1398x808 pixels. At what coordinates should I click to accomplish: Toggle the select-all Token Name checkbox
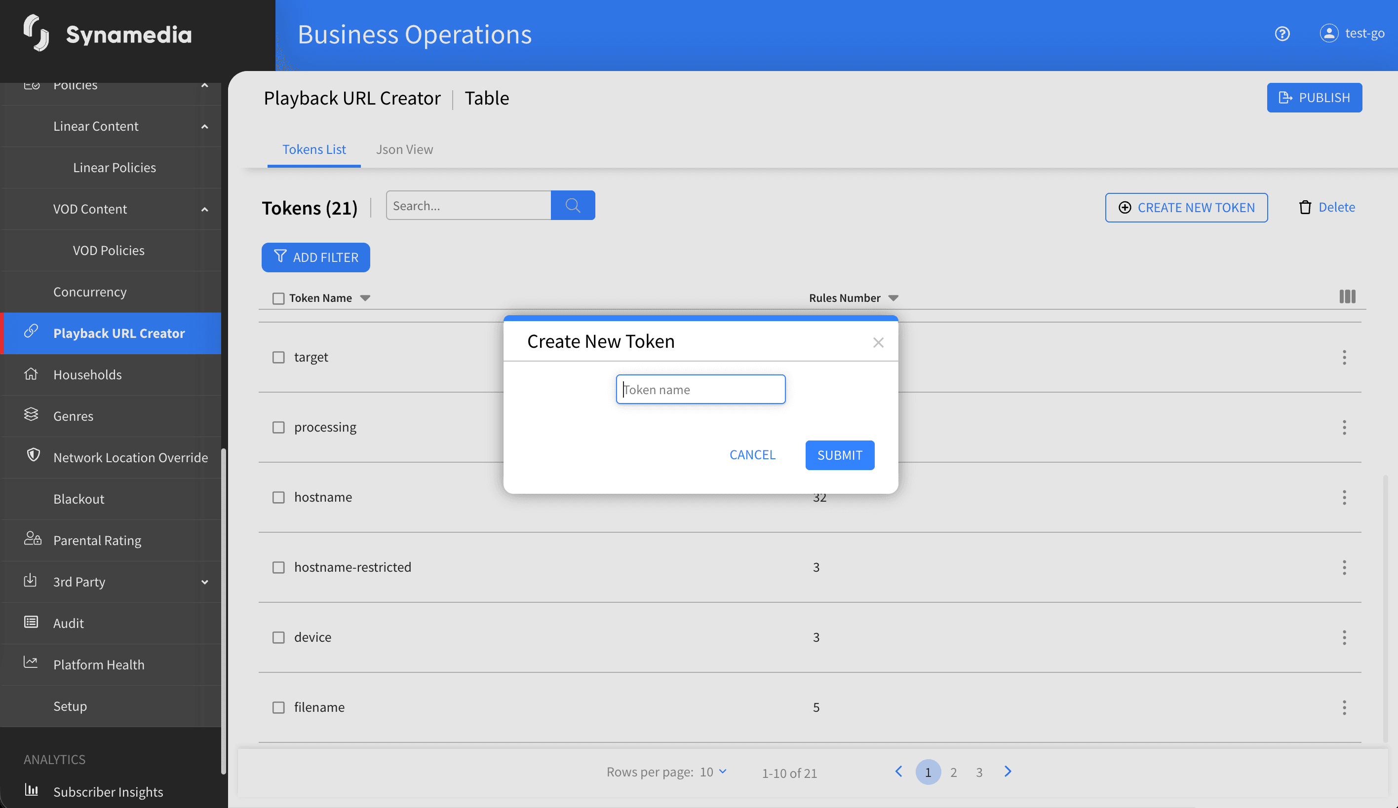278,299
